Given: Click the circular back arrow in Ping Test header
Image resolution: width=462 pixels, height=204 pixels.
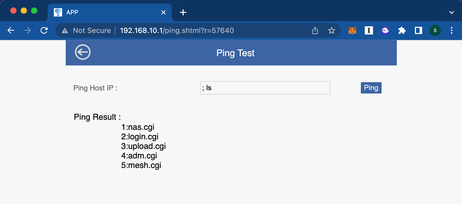Looking at the screenshot, I should coord(83,52).
